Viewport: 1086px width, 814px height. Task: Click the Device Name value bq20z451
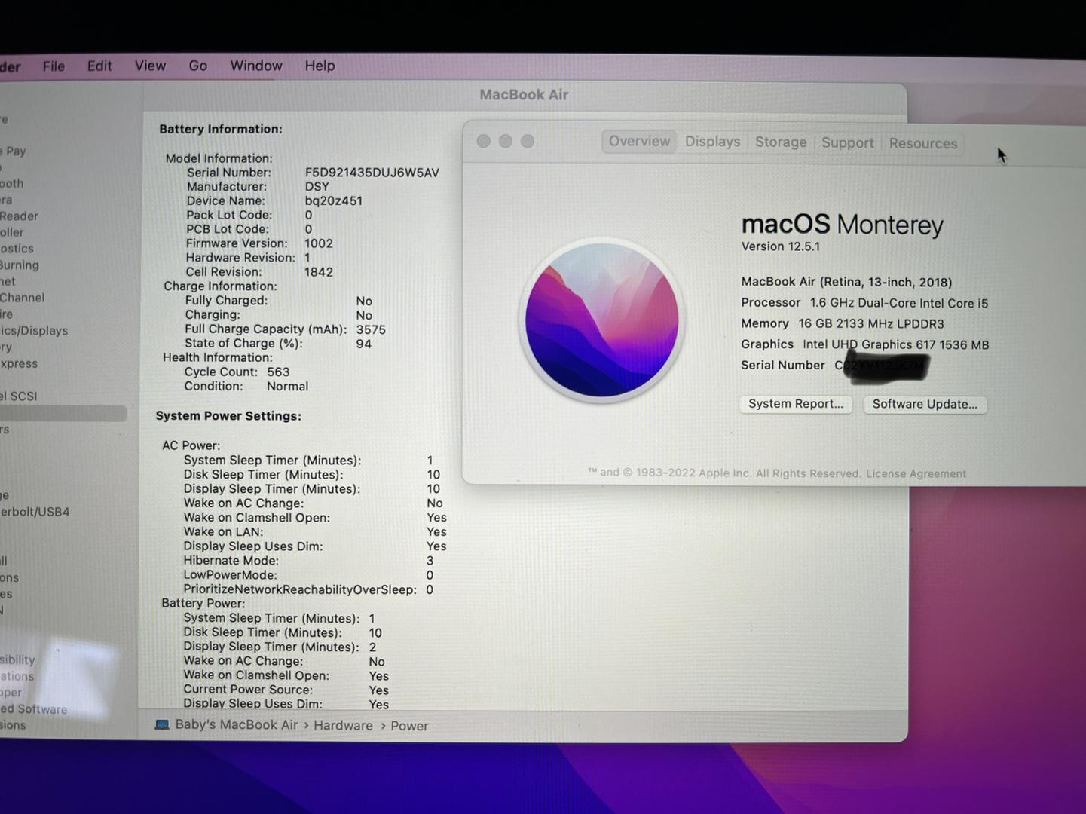click(334, 201)
